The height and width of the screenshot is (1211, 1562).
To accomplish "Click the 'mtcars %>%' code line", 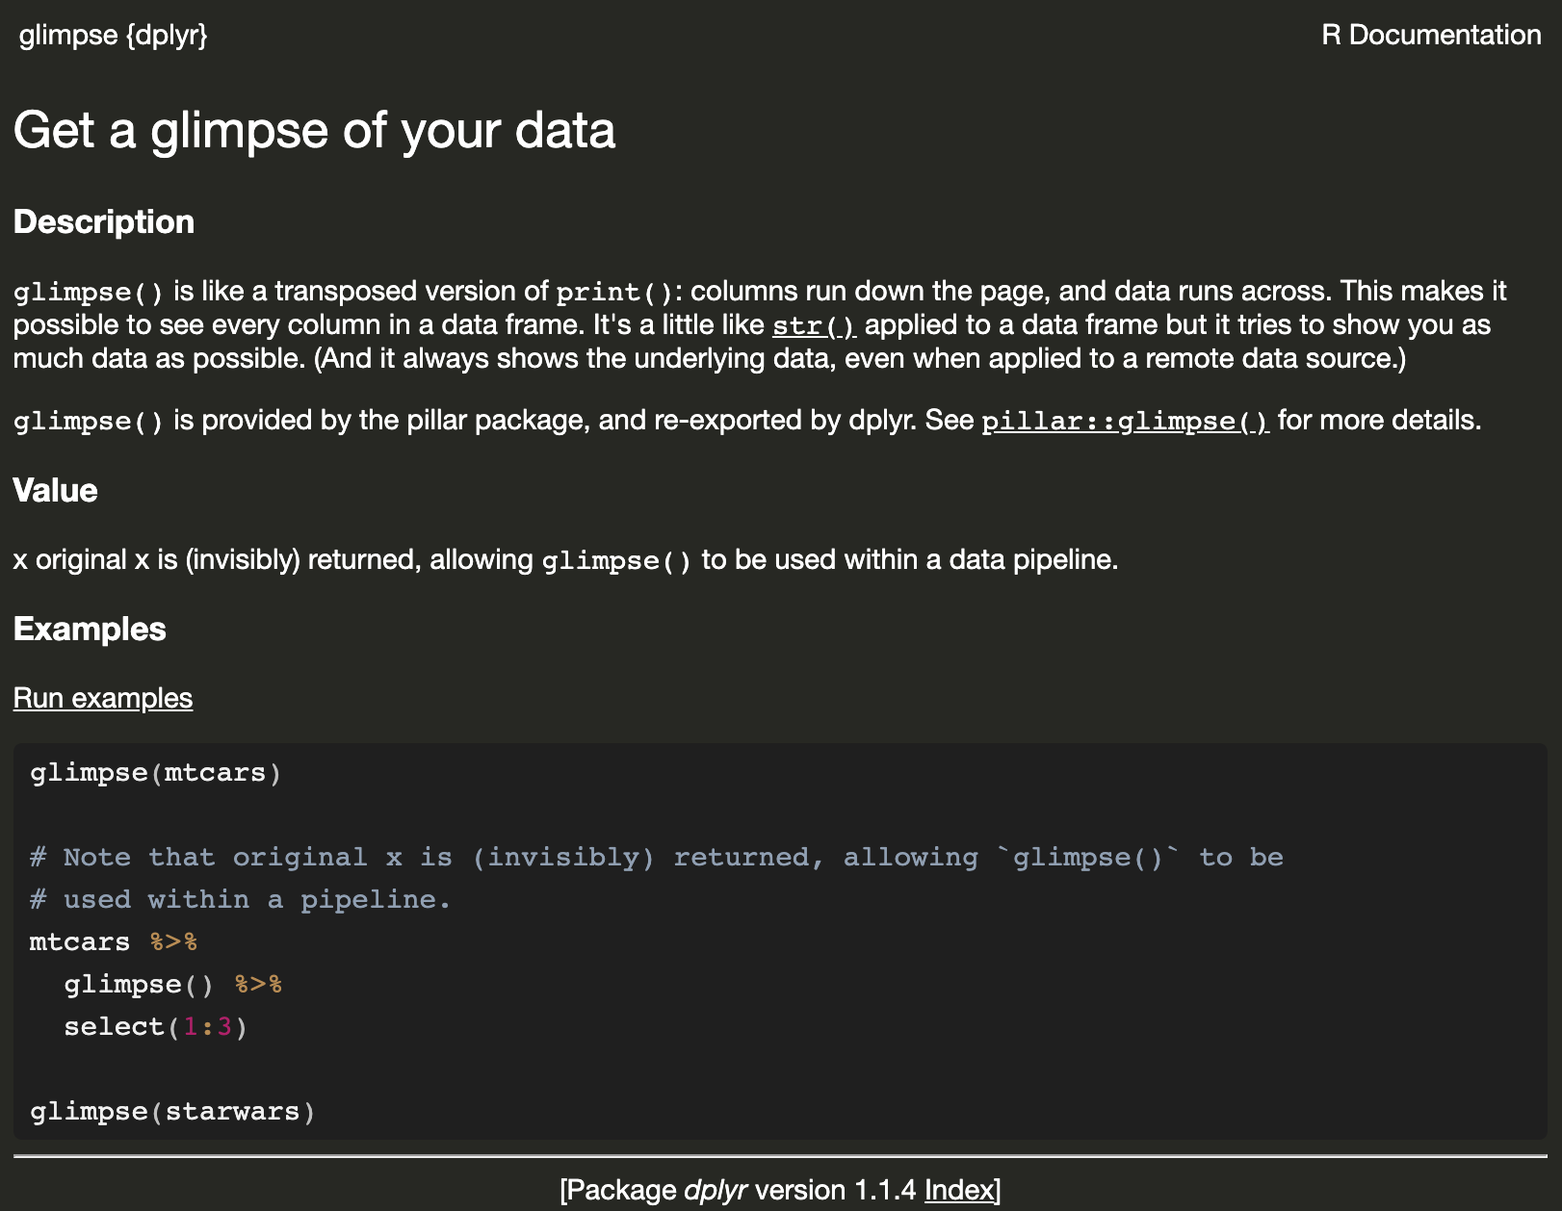I will click(114, 941).
